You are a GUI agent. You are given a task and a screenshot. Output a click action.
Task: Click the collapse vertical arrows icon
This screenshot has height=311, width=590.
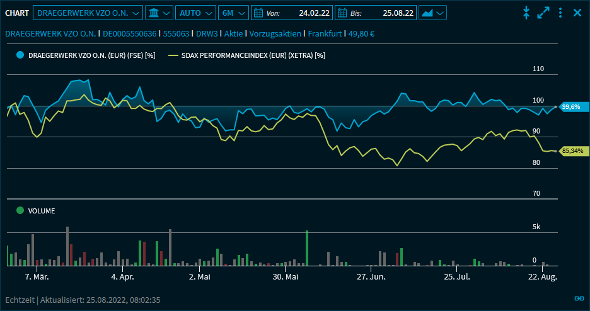coord(526,13)
